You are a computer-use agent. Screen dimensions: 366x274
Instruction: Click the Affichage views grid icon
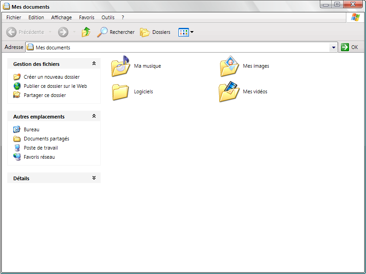click(183, 32)
